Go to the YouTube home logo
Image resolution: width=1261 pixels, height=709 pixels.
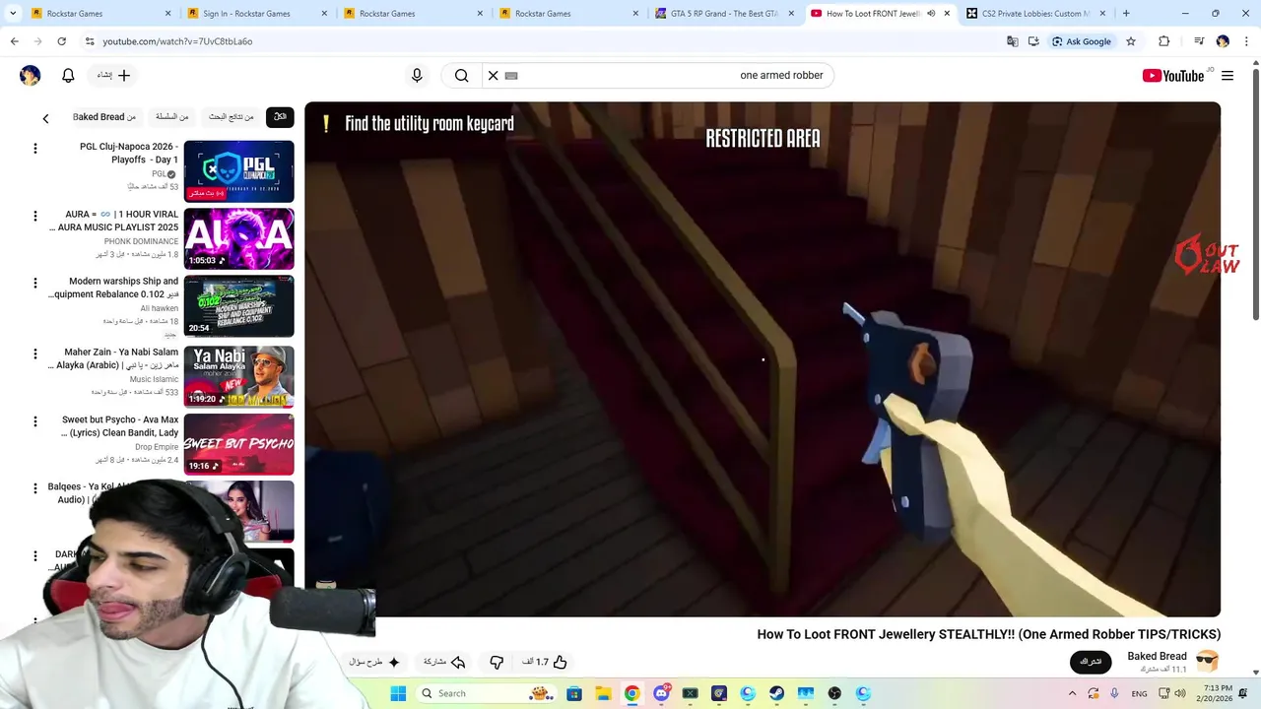coord(1172,76)
